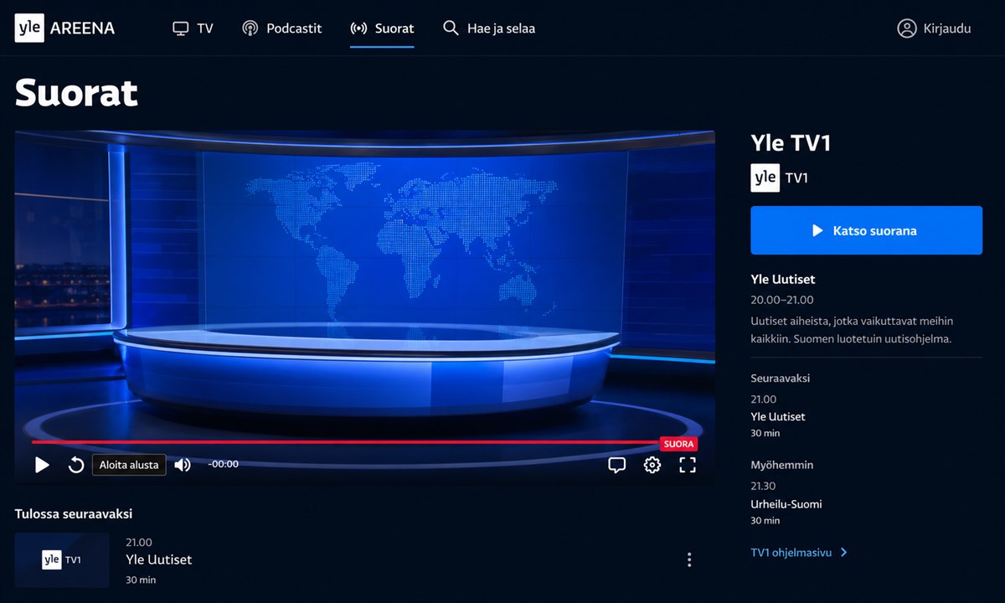
Task: Click the TV monitor icon in navigation
Action: [x=180, y=28]
